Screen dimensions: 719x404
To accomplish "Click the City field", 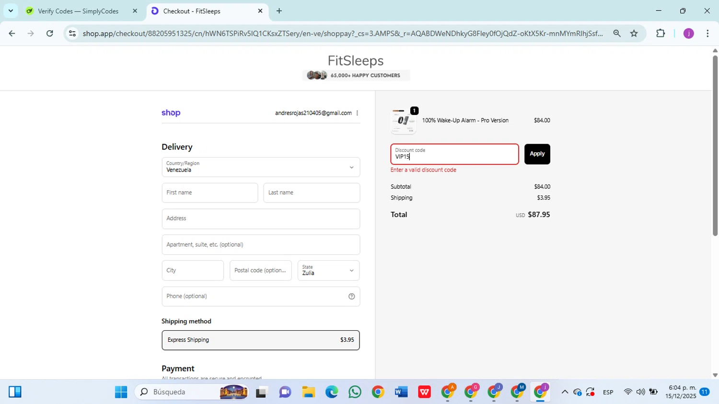I will click(x=193, y=270).
